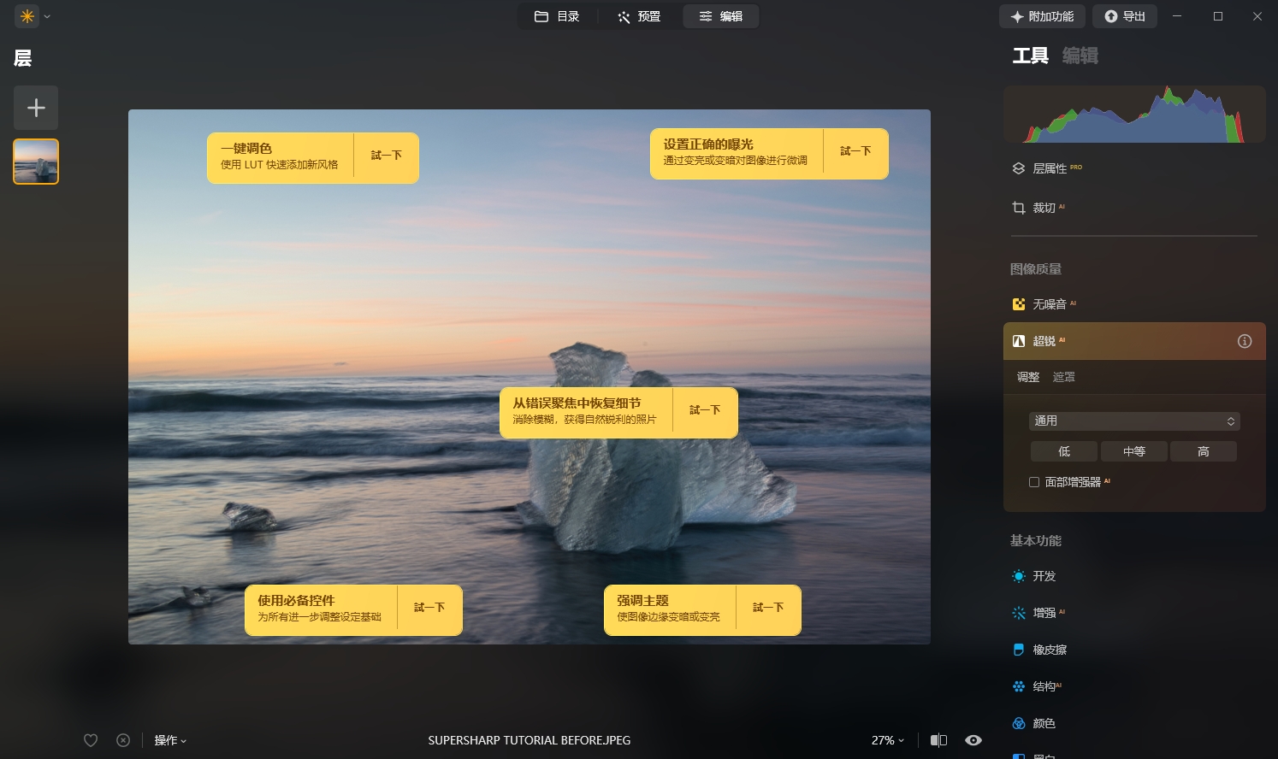The image size is (1278, 759).
Task: Open the 裁切 crop tool
Action: (x=1038, y=208)
